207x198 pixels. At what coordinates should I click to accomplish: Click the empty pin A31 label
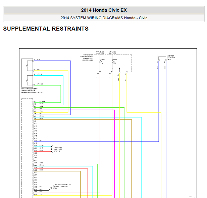[x=36, y=175]
